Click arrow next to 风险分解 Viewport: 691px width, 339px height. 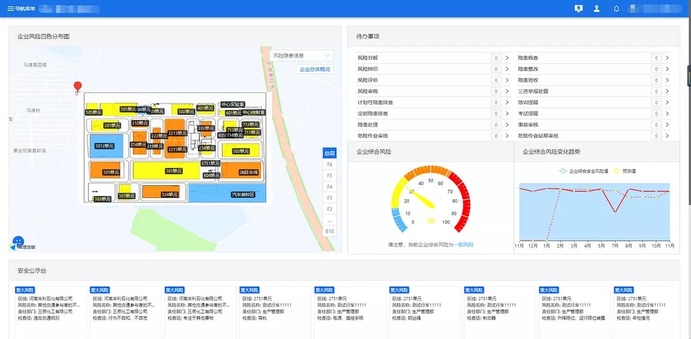coord(507,58)
